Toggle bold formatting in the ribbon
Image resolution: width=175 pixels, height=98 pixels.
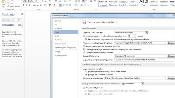(x=24, y=5)
